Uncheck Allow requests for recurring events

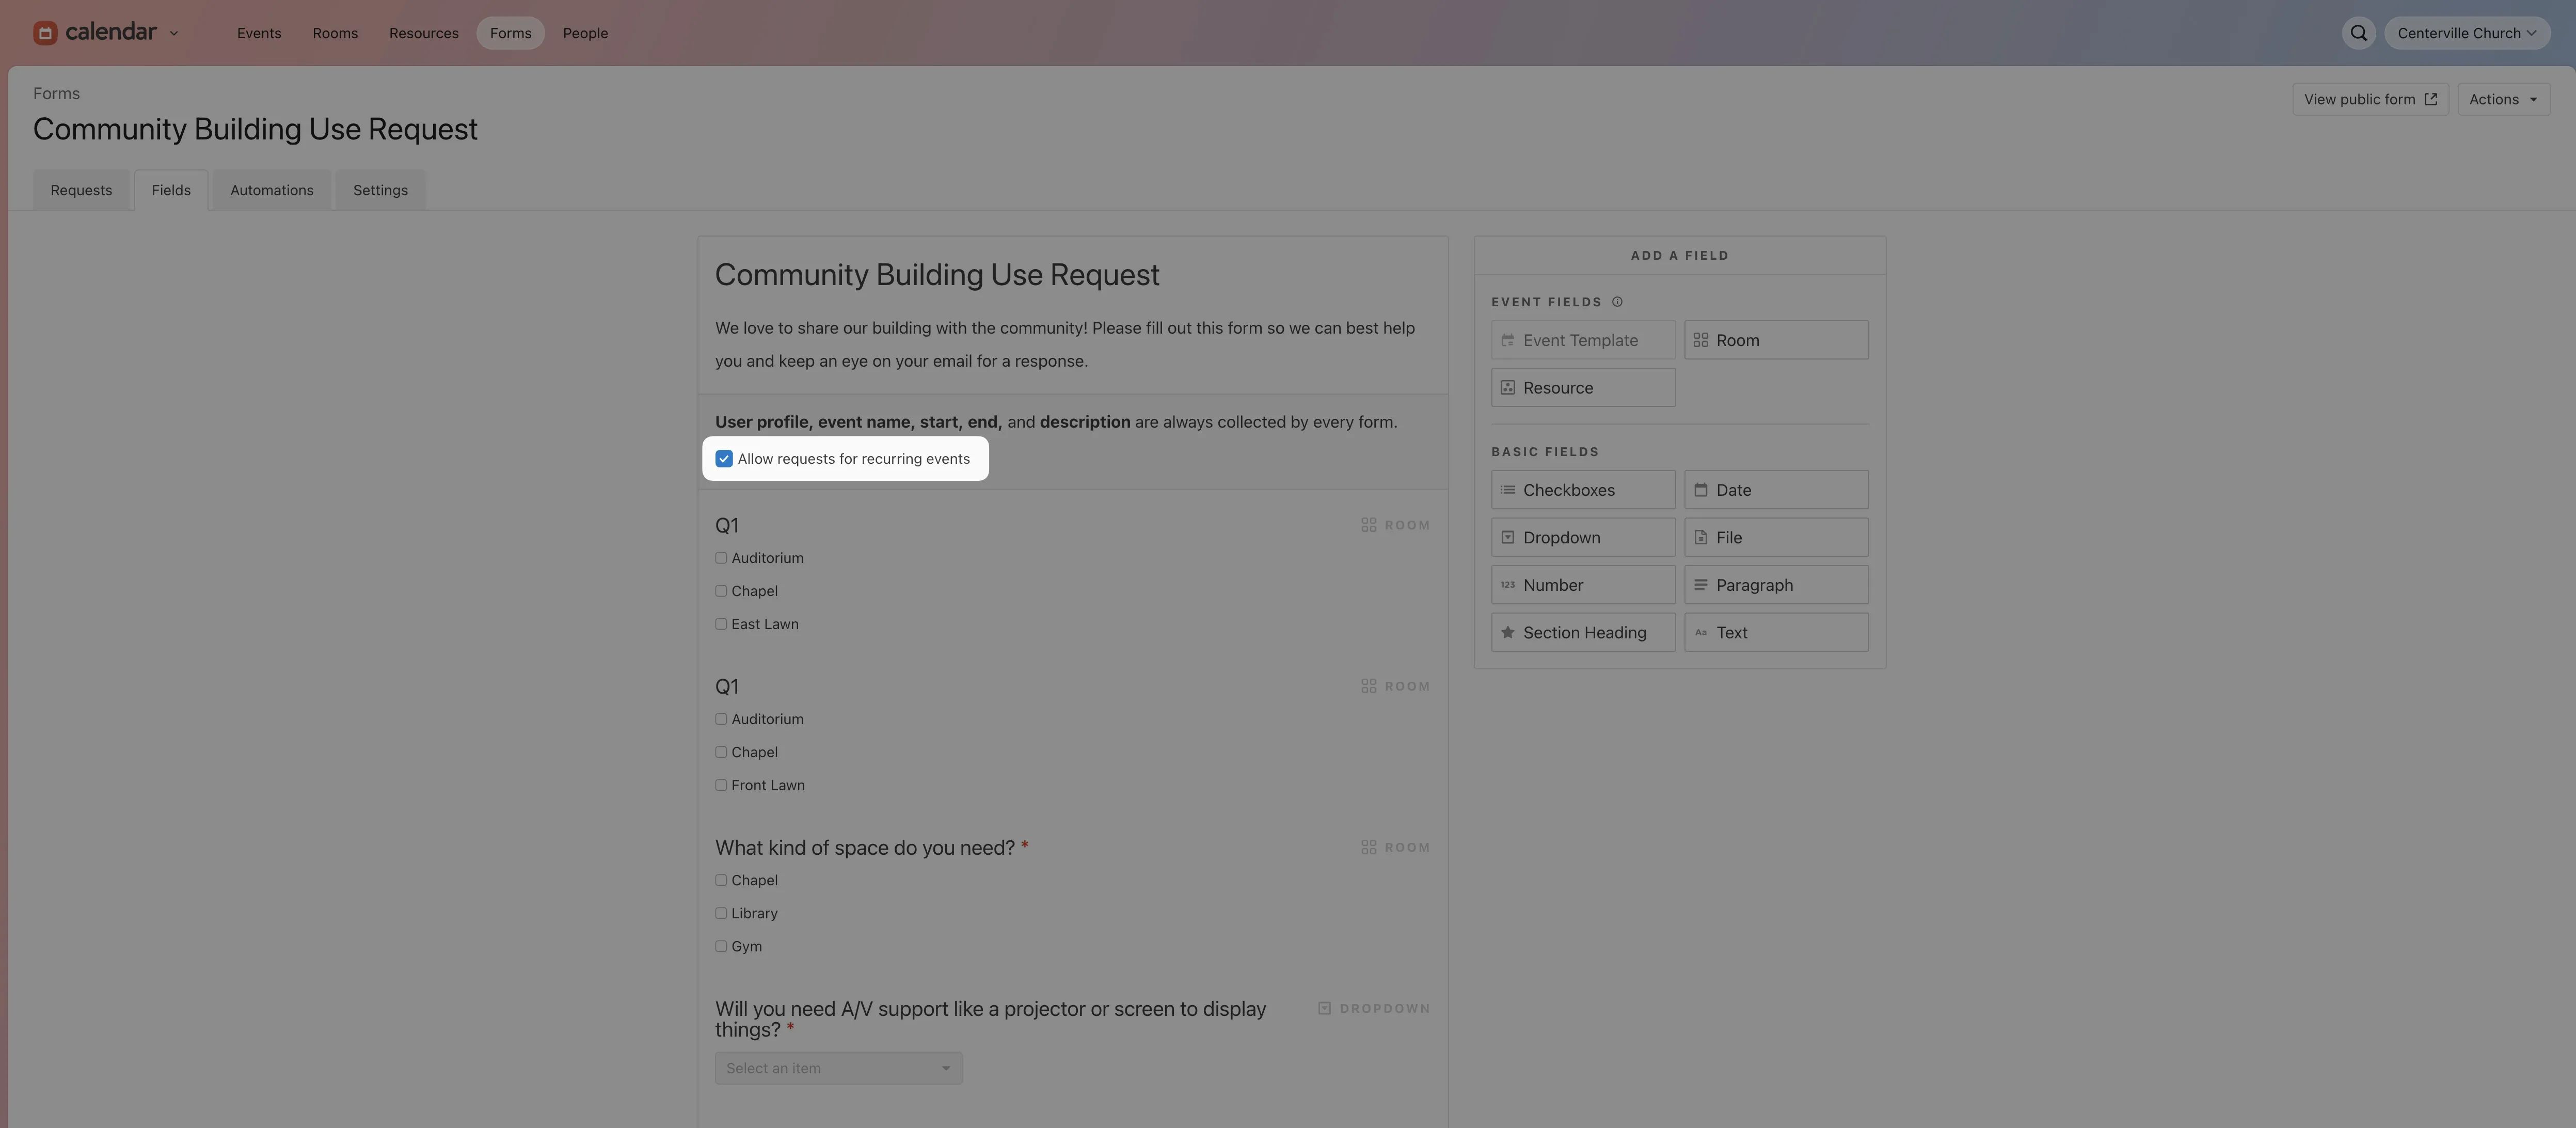pyautogui.click(x=724, y=459)
